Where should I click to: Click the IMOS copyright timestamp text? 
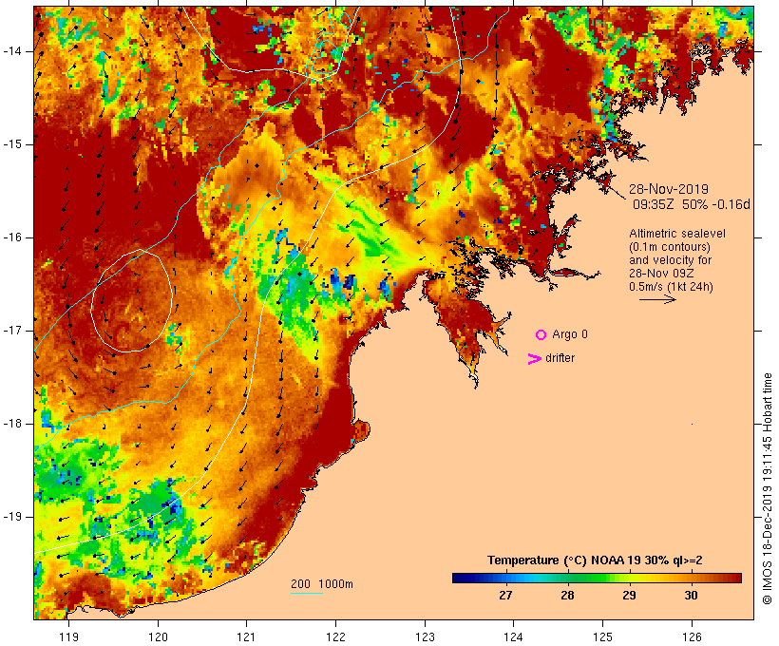767,488
